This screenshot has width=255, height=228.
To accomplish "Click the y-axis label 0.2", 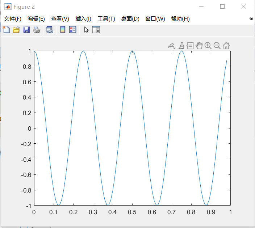I will coord(27,113).
